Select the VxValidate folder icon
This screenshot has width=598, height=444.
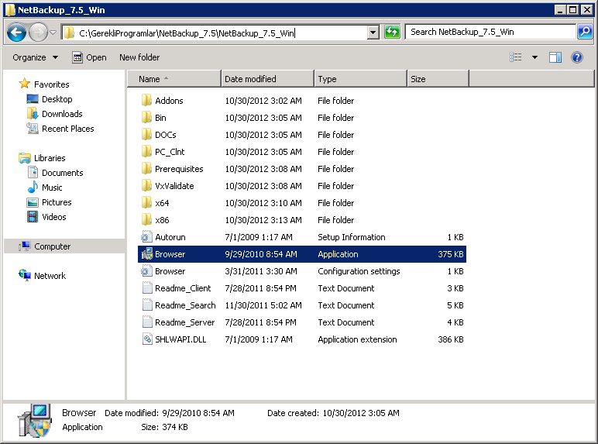(x=146, y=186)
